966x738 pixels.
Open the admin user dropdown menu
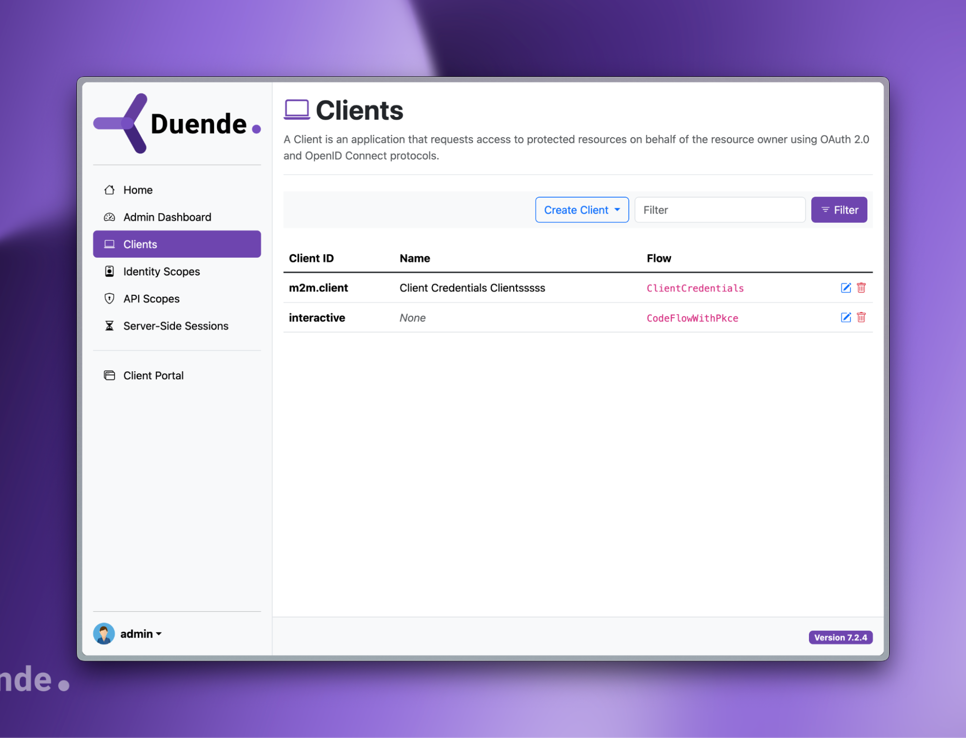[x=141, y=634]
